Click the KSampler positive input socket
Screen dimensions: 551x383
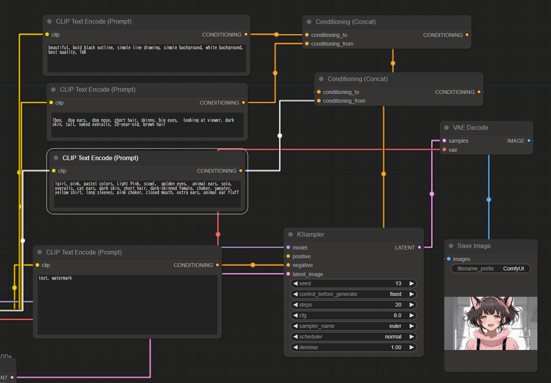pyautogui.click(x=288, y=256)
